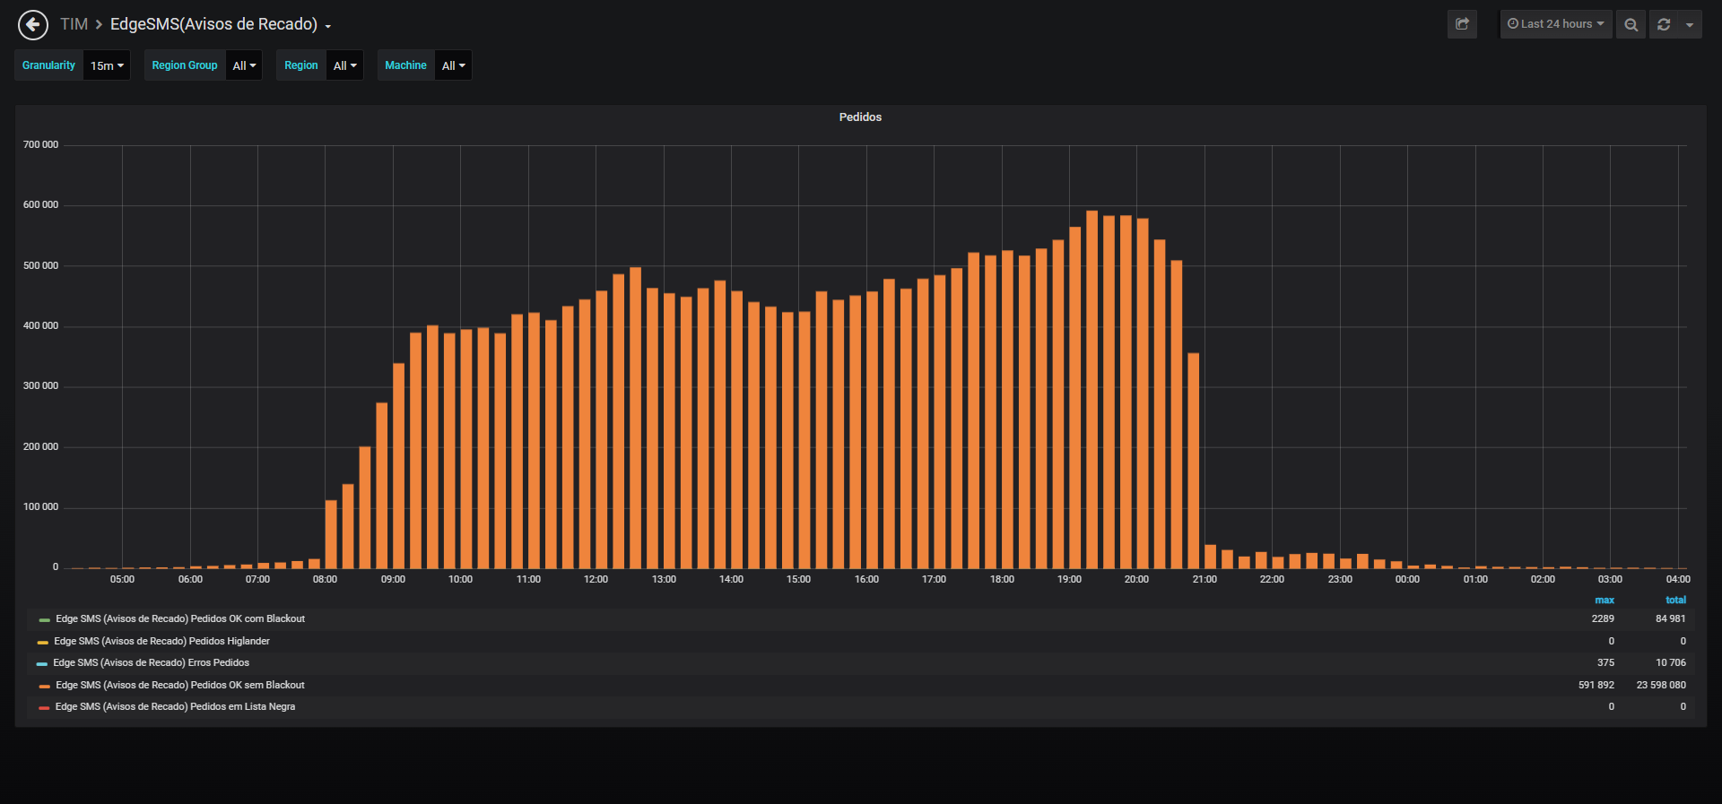Toggle the Pedidos Higlander legend series
The image size is (1722, 804).
[x=161, y=641]
